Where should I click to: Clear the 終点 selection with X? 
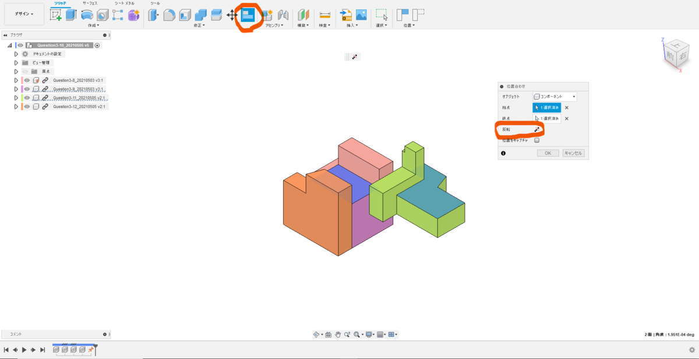tap(567, 118)
